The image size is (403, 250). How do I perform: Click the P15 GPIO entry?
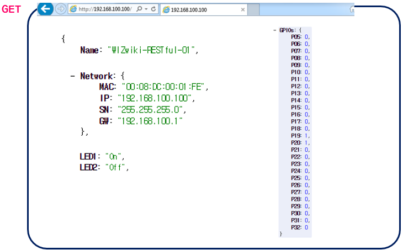(x=300, y=108)
